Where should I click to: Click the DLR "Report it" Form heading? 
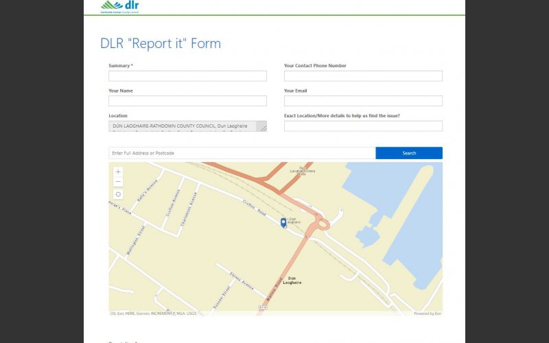coord(161,43)
